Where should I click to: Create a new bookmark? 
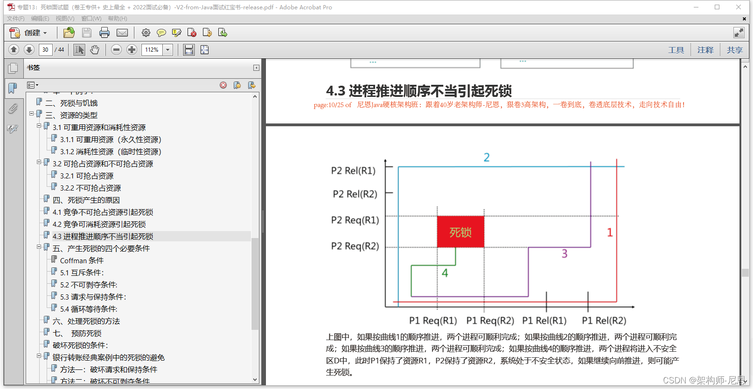click(237, 85)
